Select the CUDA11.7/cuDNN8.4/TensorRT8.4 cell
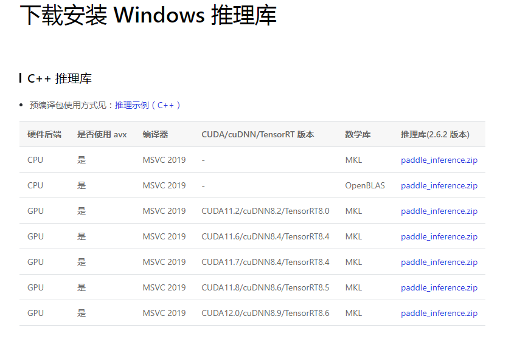This screenshot has height=350, width=531. (265, 262)
